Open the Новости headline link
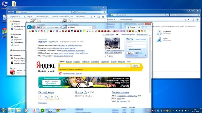The width and height of the screenshot is (202, 113). [43, 42]
